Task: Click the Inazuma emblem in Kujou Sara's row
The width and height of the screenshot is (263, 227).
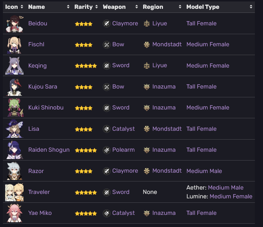Action: (147, 87)
